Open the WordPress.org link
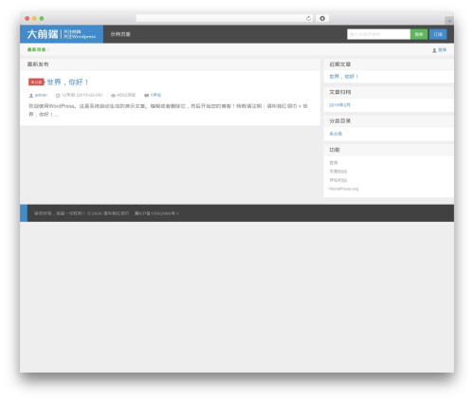This screenshot has height=401, width=474. click(344, 189)
